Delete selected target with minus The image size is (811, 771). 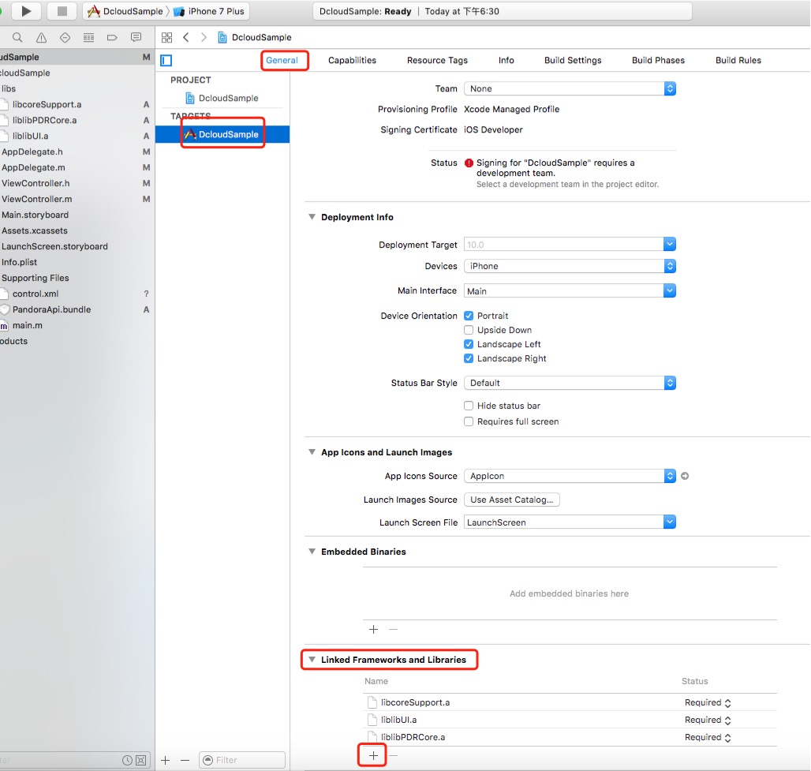point(185,760)
